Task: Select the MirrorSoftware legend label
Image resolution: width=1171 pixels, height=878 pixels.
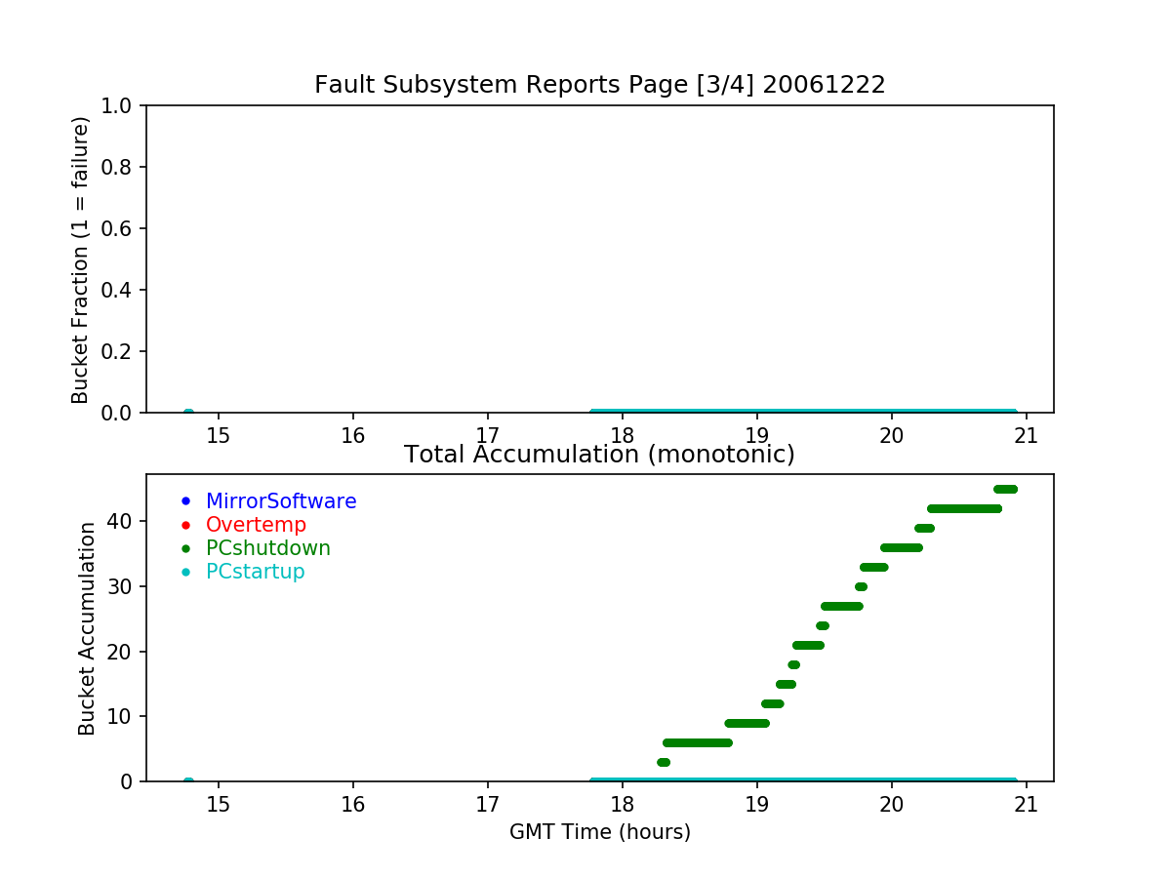Action: click(x=281, y=501)
